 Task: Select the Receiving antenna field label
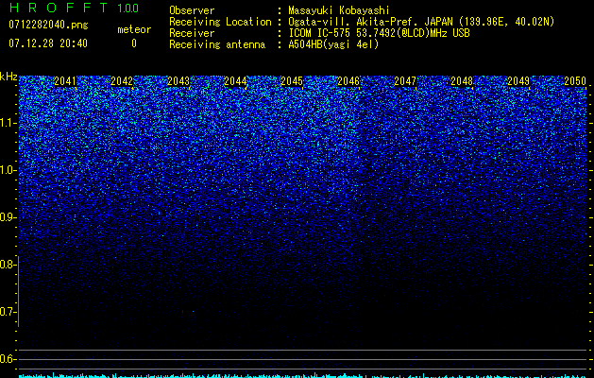(217, 44)
